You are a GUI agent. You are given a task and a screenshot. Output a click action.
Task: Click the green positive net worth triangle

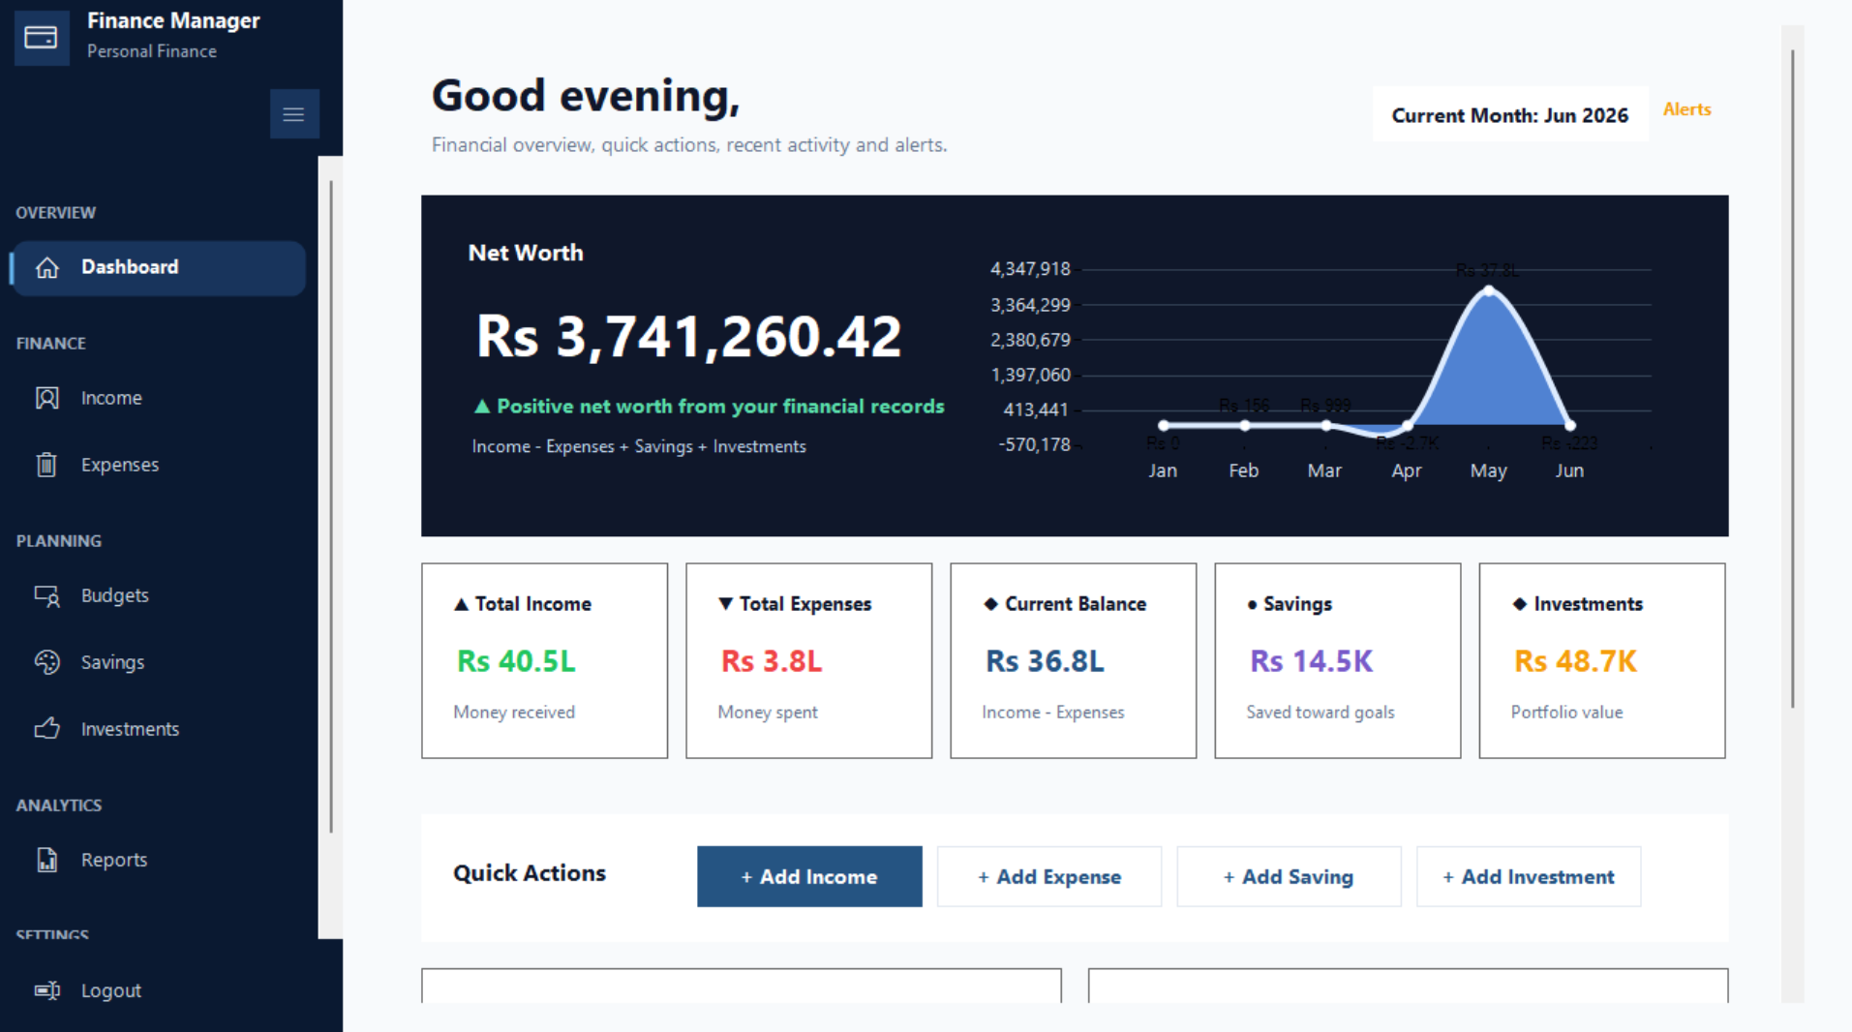pyautogui.click(x=482, y=407)
